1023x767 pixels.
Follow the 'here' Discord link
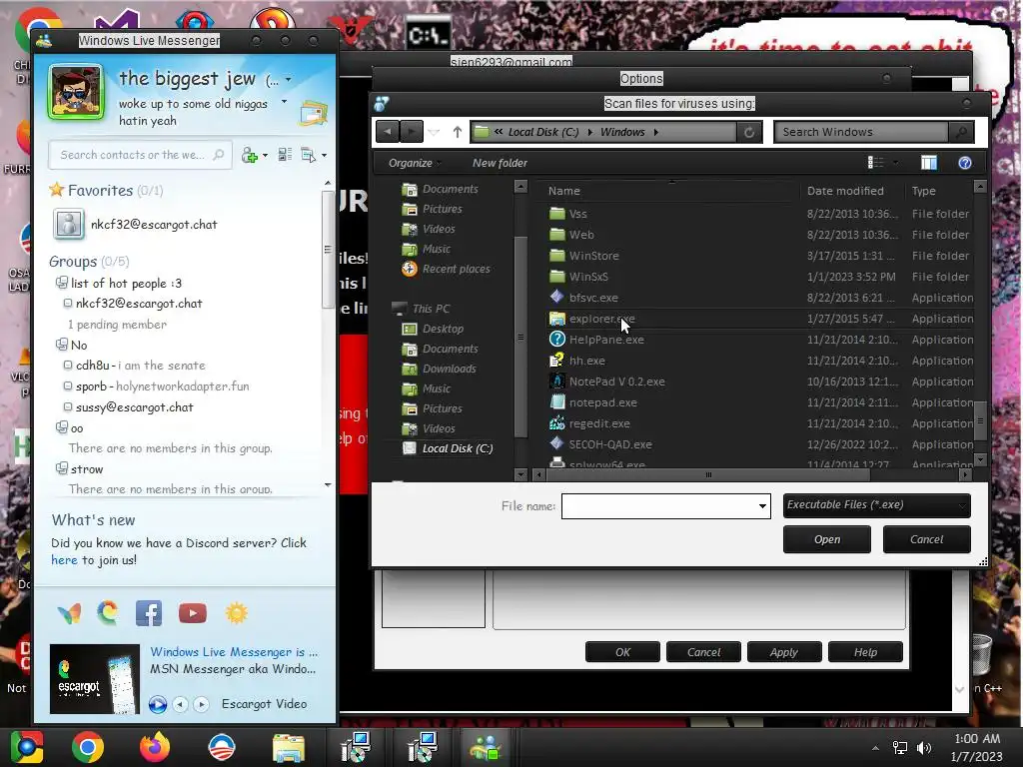tap(64, 560)
